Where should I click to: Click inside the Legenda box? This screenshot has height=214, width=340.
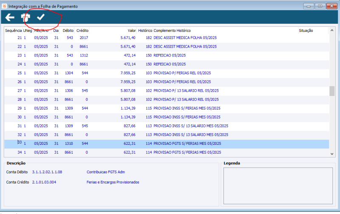(278, 186)
